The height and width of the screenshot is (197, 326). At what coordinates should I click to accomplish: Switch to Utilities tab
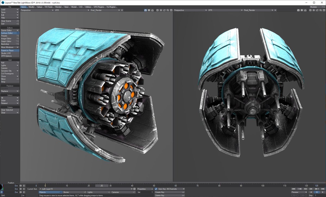click(x=88, y=7)
